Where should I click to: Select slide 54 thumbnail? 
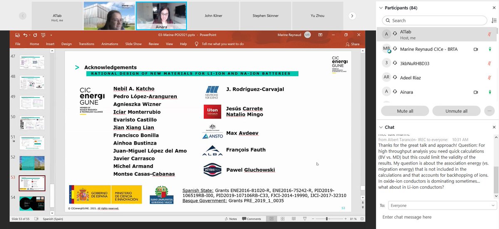tap(32, 204)
